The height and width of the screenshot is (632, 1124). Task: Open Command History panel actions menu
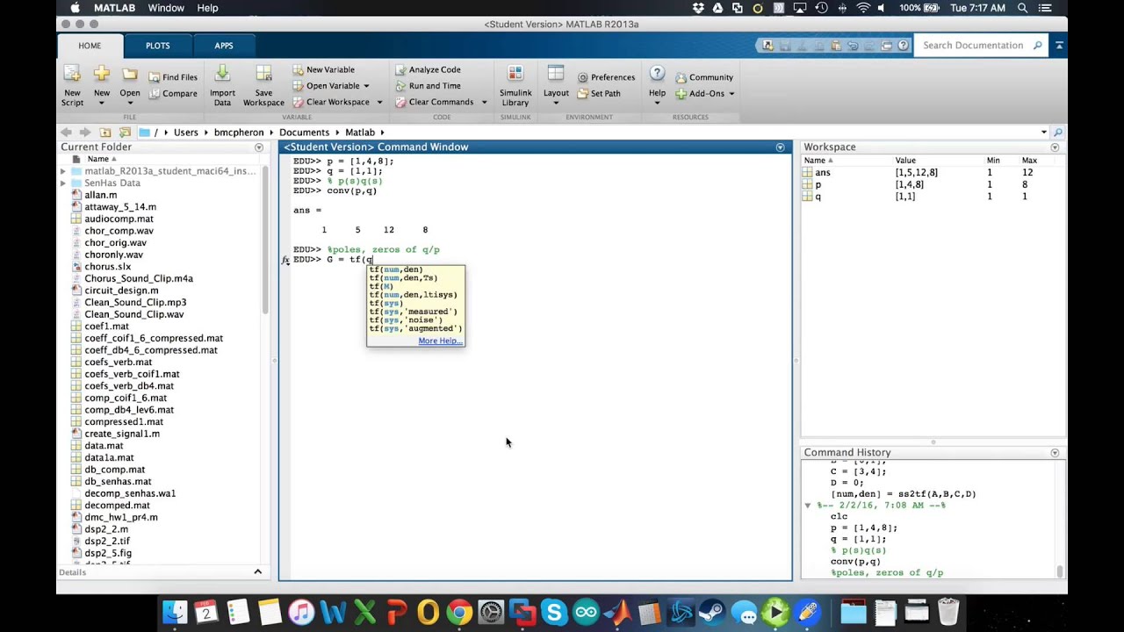pos(1055,453)
